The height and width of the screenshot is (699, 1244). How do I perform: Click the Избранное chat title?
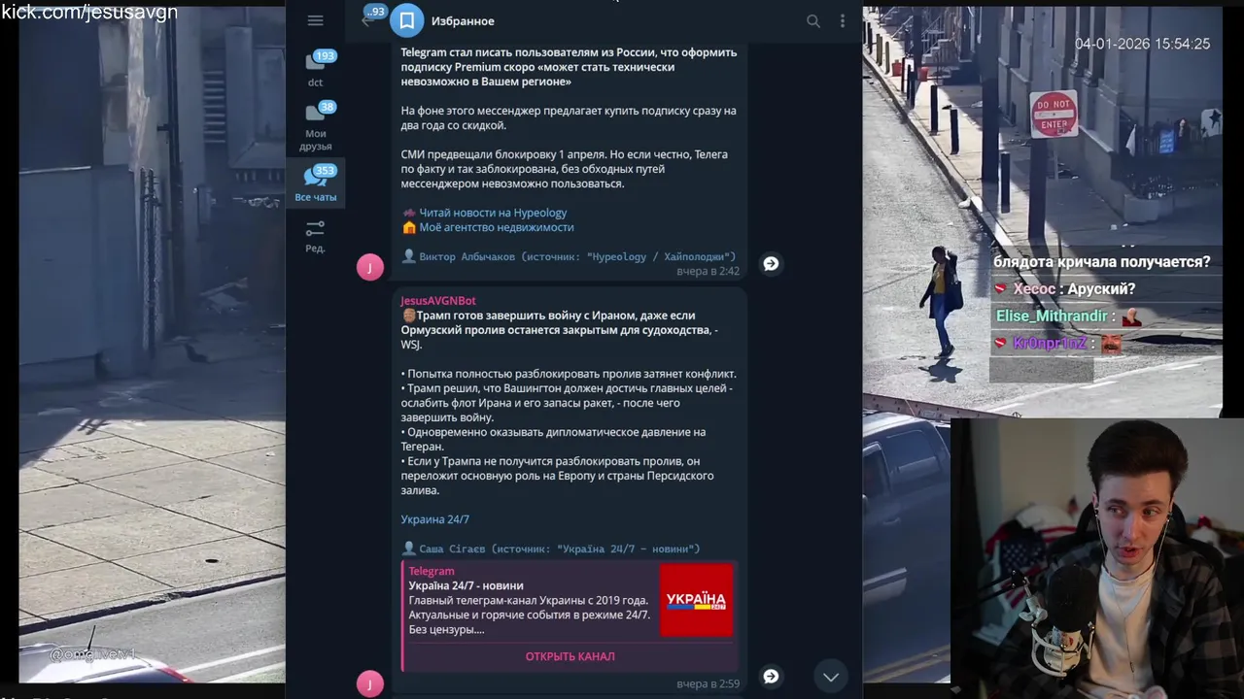(463, 21)
